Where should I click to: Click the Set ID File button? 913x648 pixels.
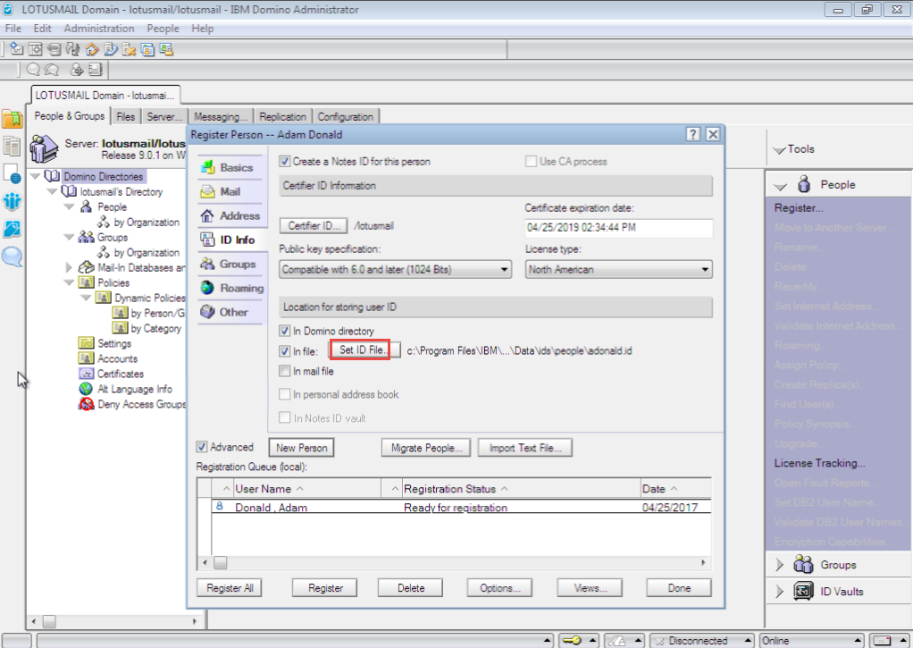(x=364, y=349)
